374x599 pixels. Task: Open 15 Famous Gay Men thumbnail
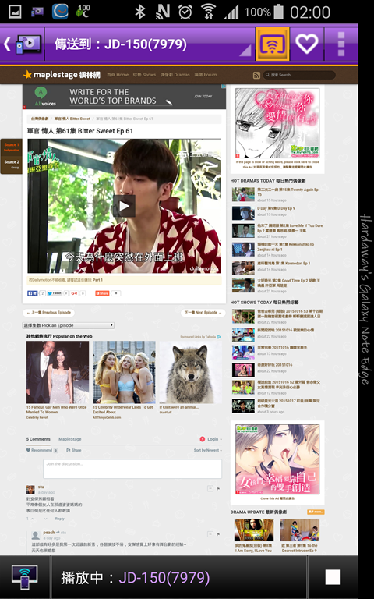click(58, 372)
